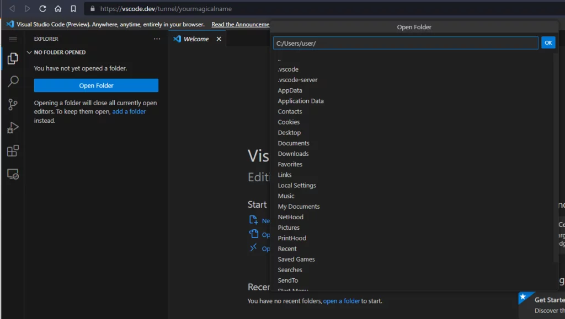
Task: Select the Desktop folder in the list
Action: click(x=290, y=133)
